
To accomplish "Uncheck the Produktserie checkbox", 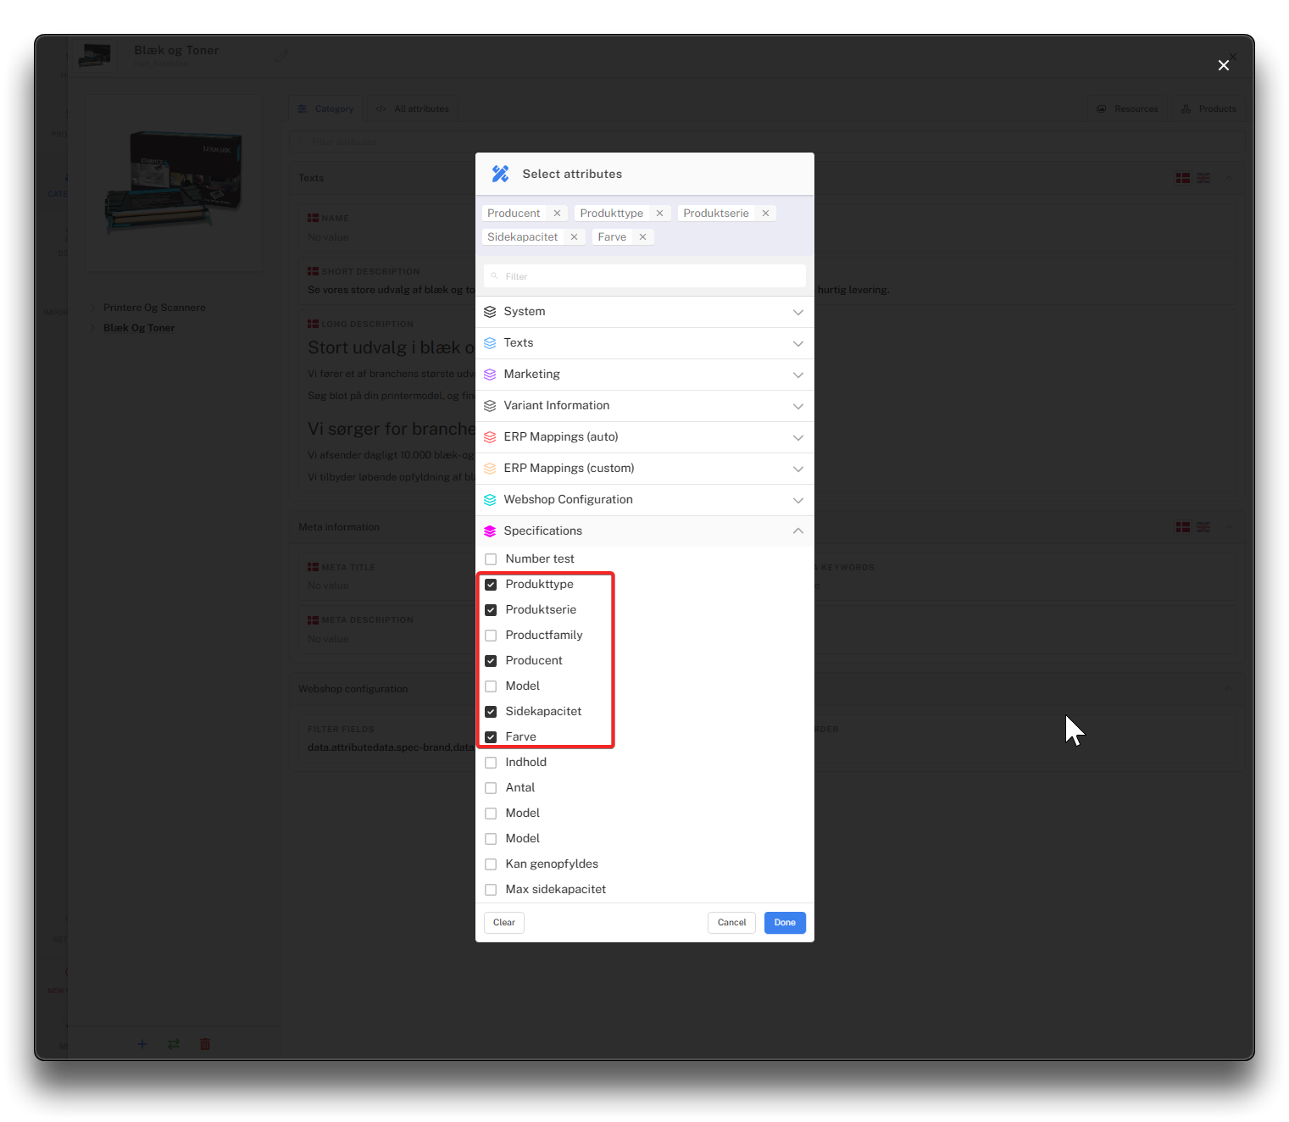I will [x=491, y=610].
